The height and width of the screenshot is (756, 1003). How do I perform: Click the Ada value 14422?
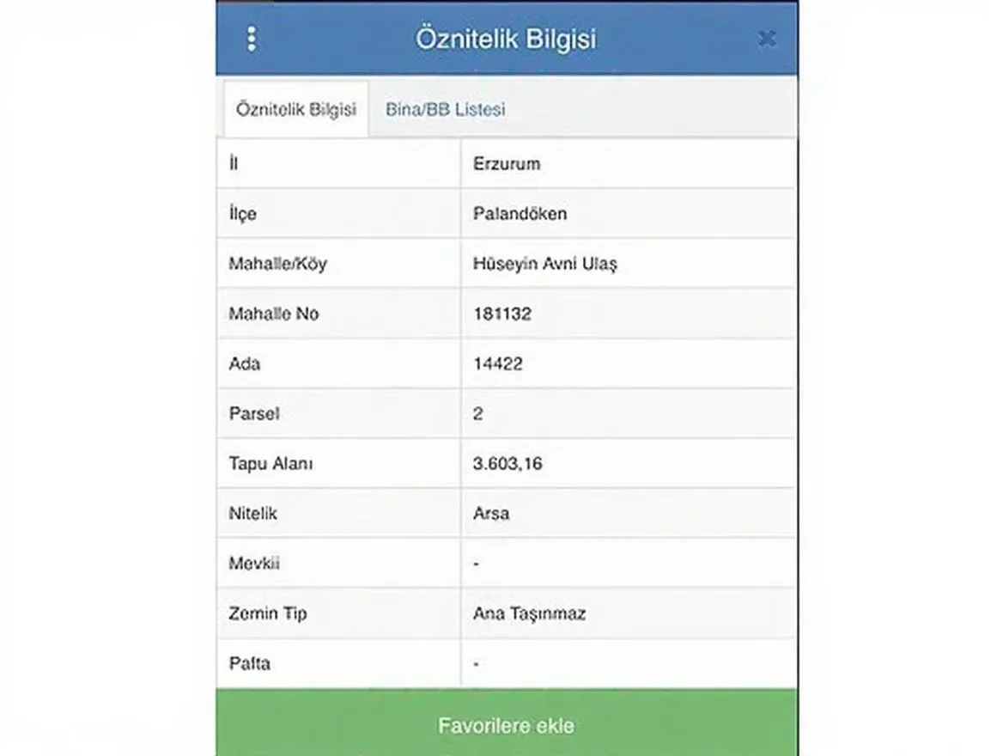pos(498,363)
